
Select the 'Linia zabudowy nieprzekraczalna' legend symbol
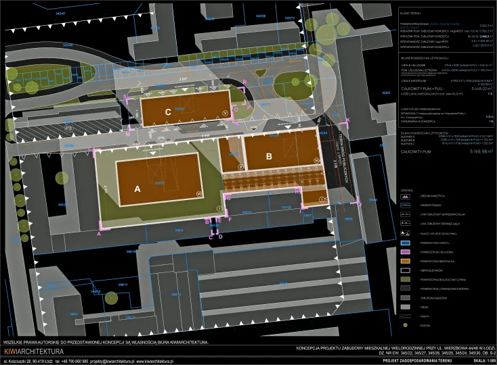point(406,213)
